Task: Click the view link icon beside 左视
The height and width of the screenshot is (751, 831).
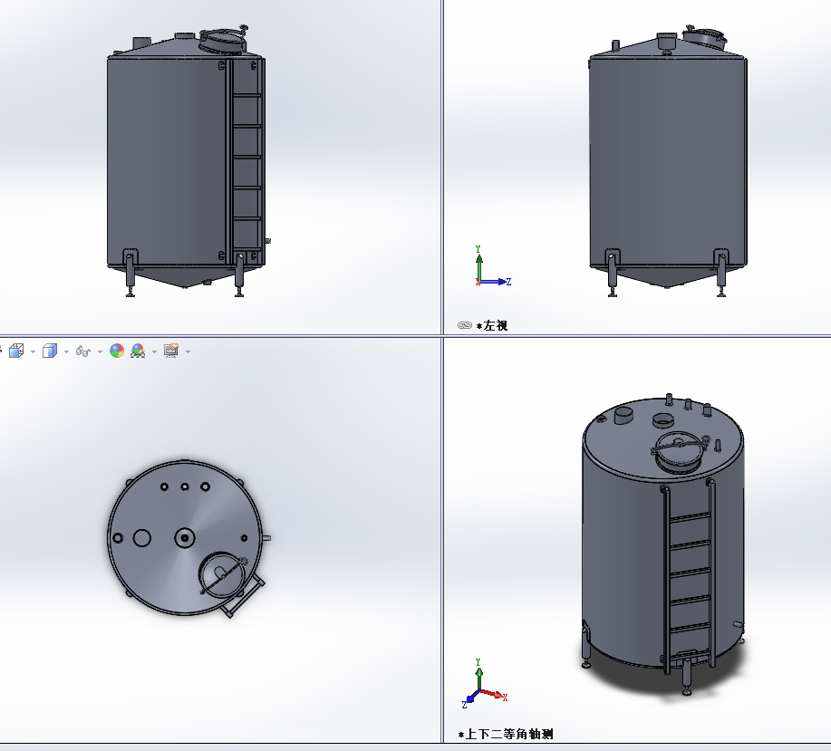Action: 465,325
